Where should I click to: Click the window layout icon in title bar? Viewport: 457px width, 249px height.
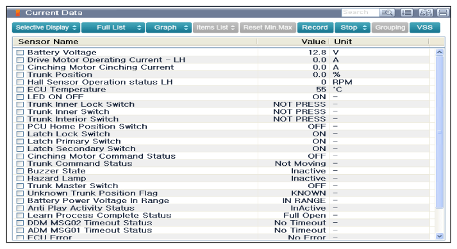click(x=443, y=13)
